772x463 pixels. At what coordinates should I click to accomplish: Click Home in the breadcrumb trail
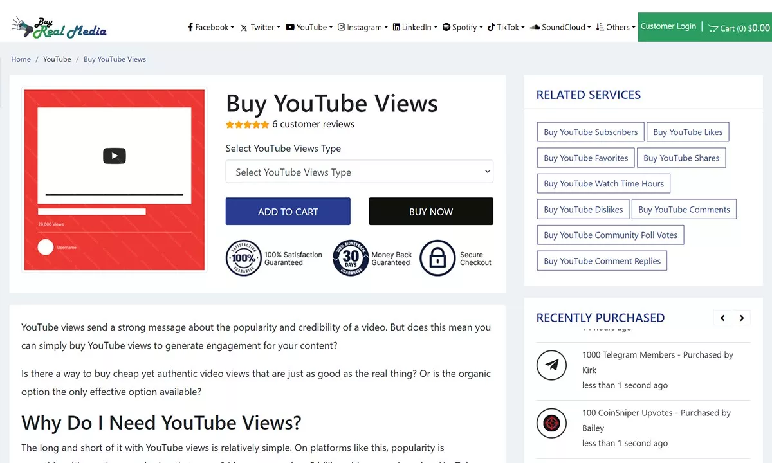(x=21, y=59)
